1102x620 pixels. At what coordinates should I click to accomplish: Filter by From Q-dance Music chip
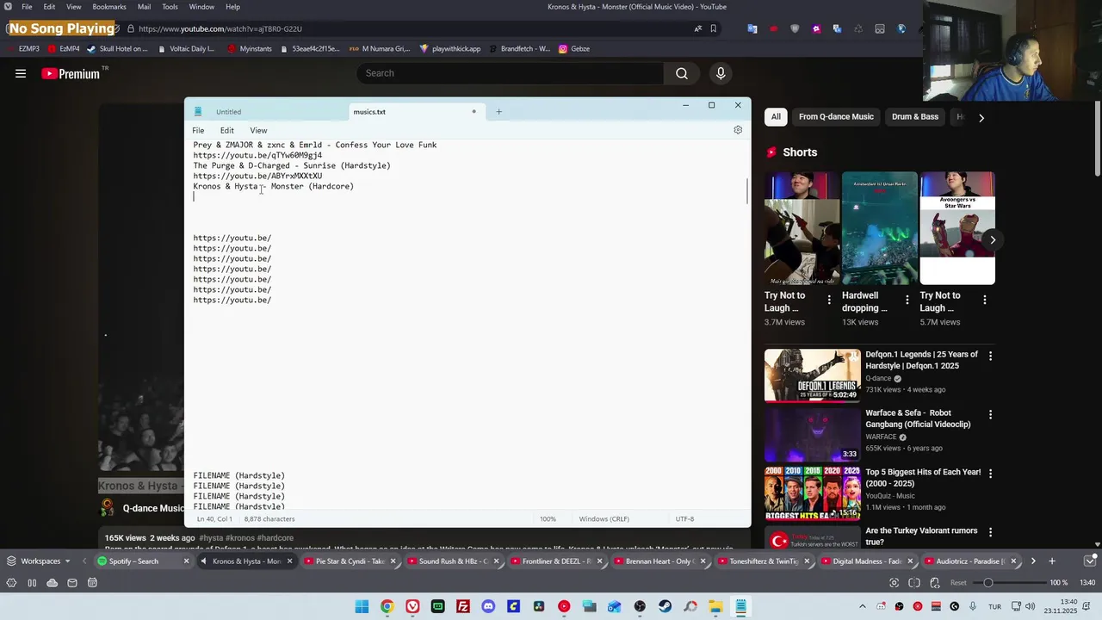[x=836, y=117]
